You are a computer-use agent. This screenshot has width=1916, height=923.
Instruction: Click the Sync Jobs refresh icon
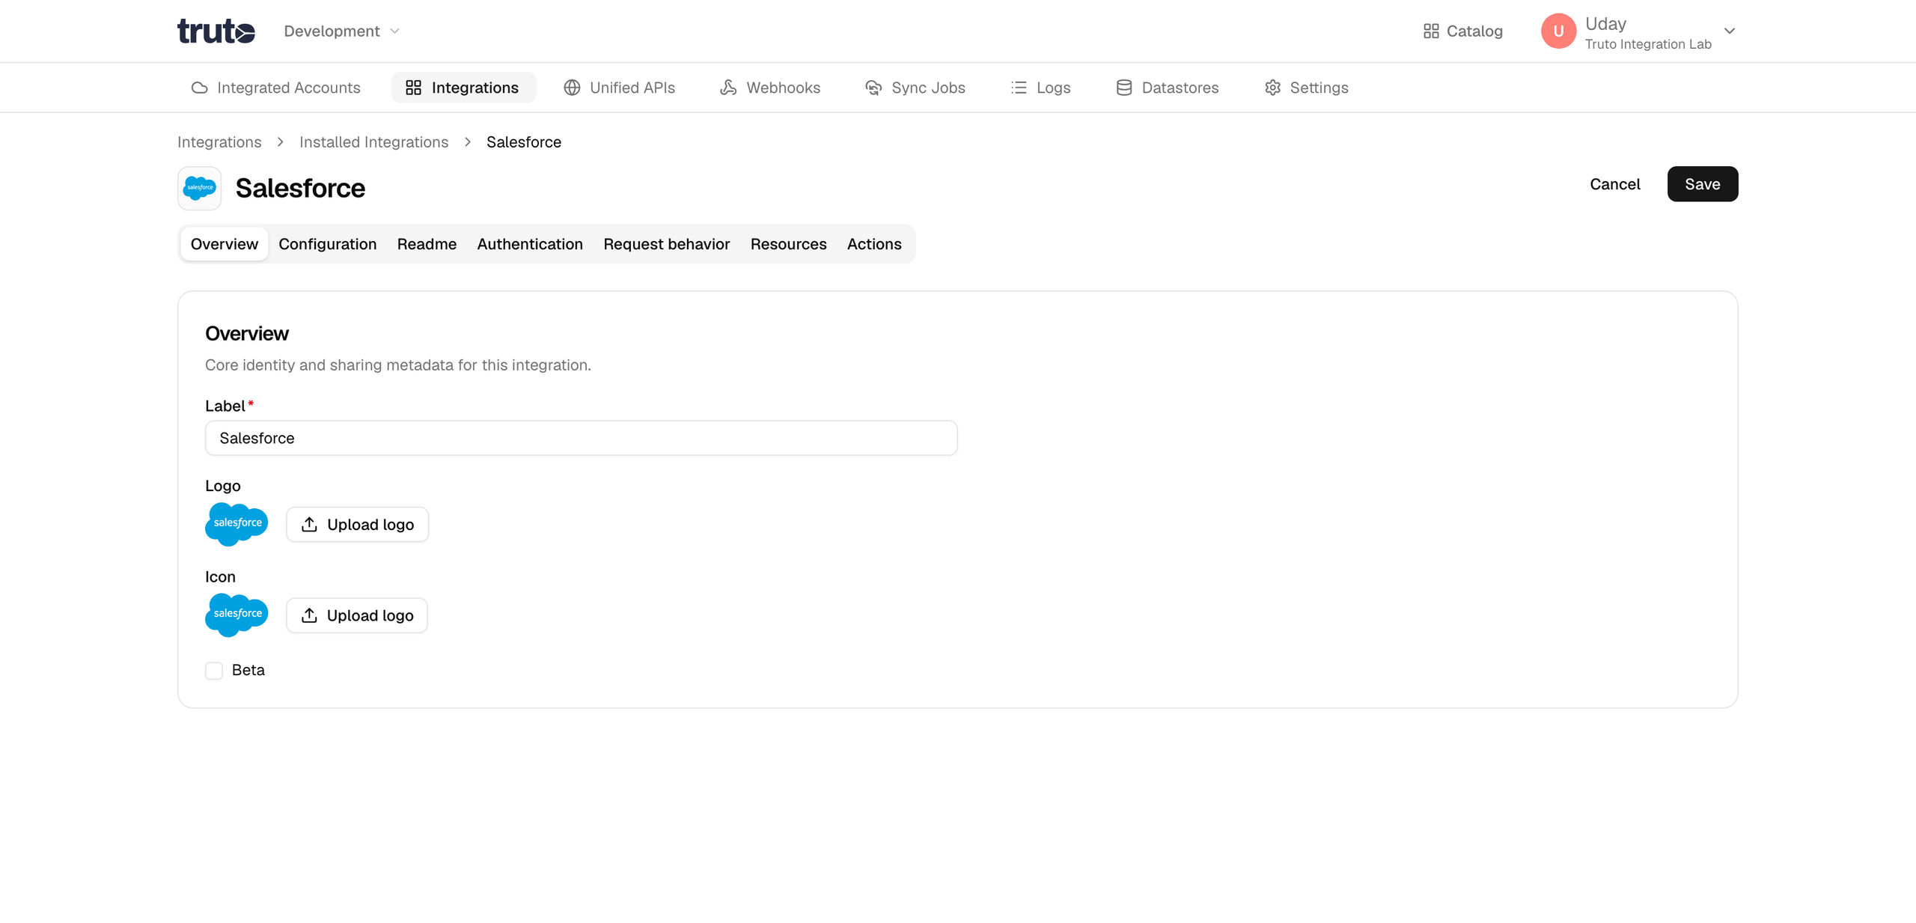pyautogui.click(x=873, y=88)
